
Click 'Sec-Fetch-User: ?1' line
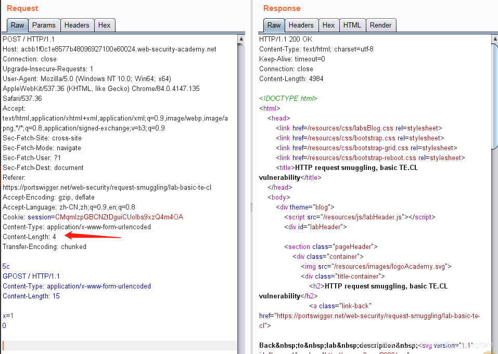click(32, 158)
